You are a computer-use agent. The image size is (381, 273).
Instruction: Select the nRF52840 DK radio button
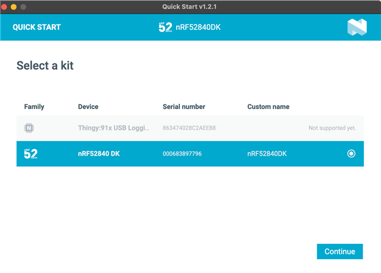pyautogui.click(x=351, y=154)
